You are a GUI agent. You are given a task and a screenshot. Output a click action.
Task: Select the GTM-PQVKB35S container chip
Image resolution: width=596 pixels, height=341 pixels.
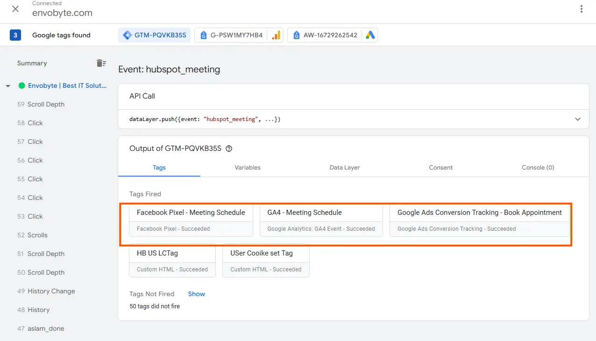click(154, 35)
